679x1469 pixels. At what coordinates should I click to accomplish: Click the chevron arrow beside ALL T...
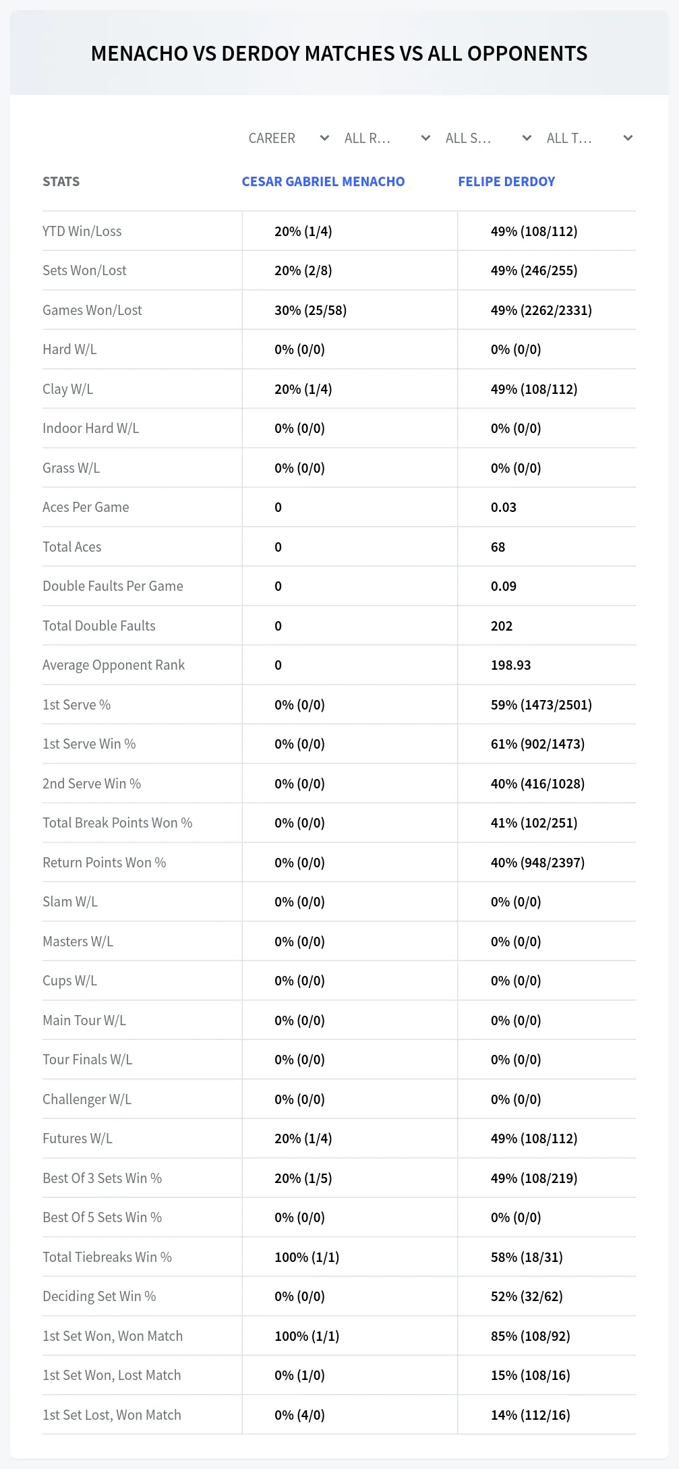click(x=628, y=138)
